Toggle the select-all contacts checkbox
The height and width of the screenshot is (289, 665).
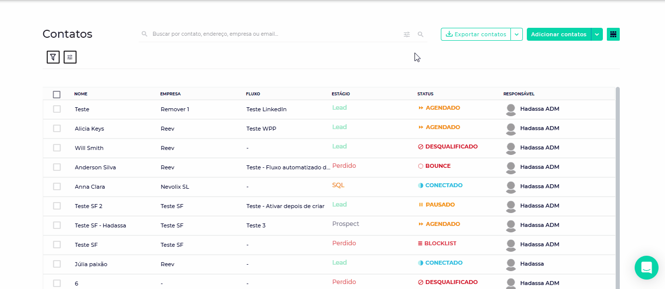57,94
